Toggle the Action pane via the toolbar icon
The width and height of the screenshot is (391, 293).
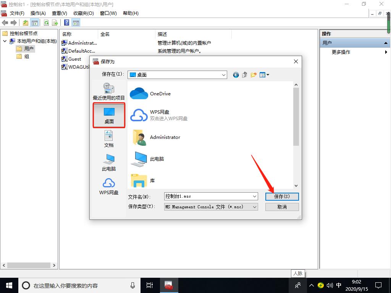pyautogui.click(x=76, y=22)
